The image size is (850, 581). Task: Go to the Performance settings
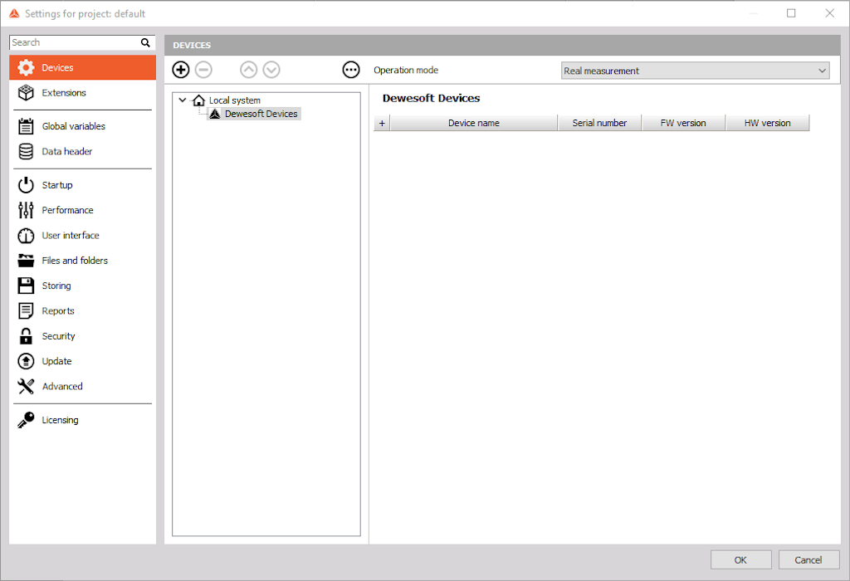pos(82,210)
